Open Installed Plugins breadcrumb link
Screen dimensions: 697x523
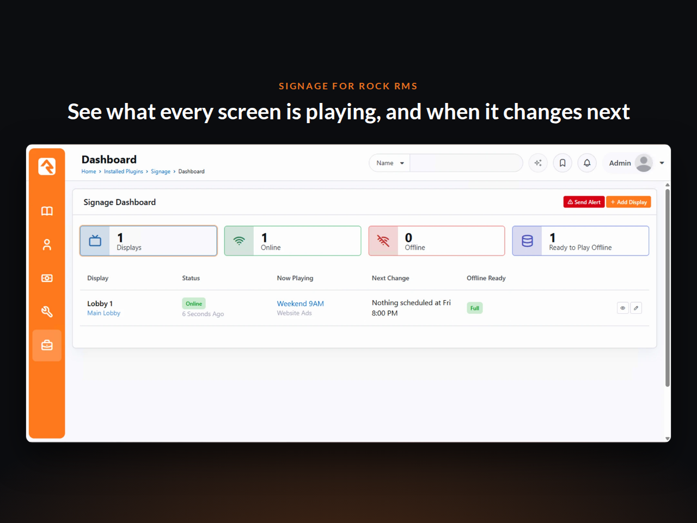[x=124, y=172]
